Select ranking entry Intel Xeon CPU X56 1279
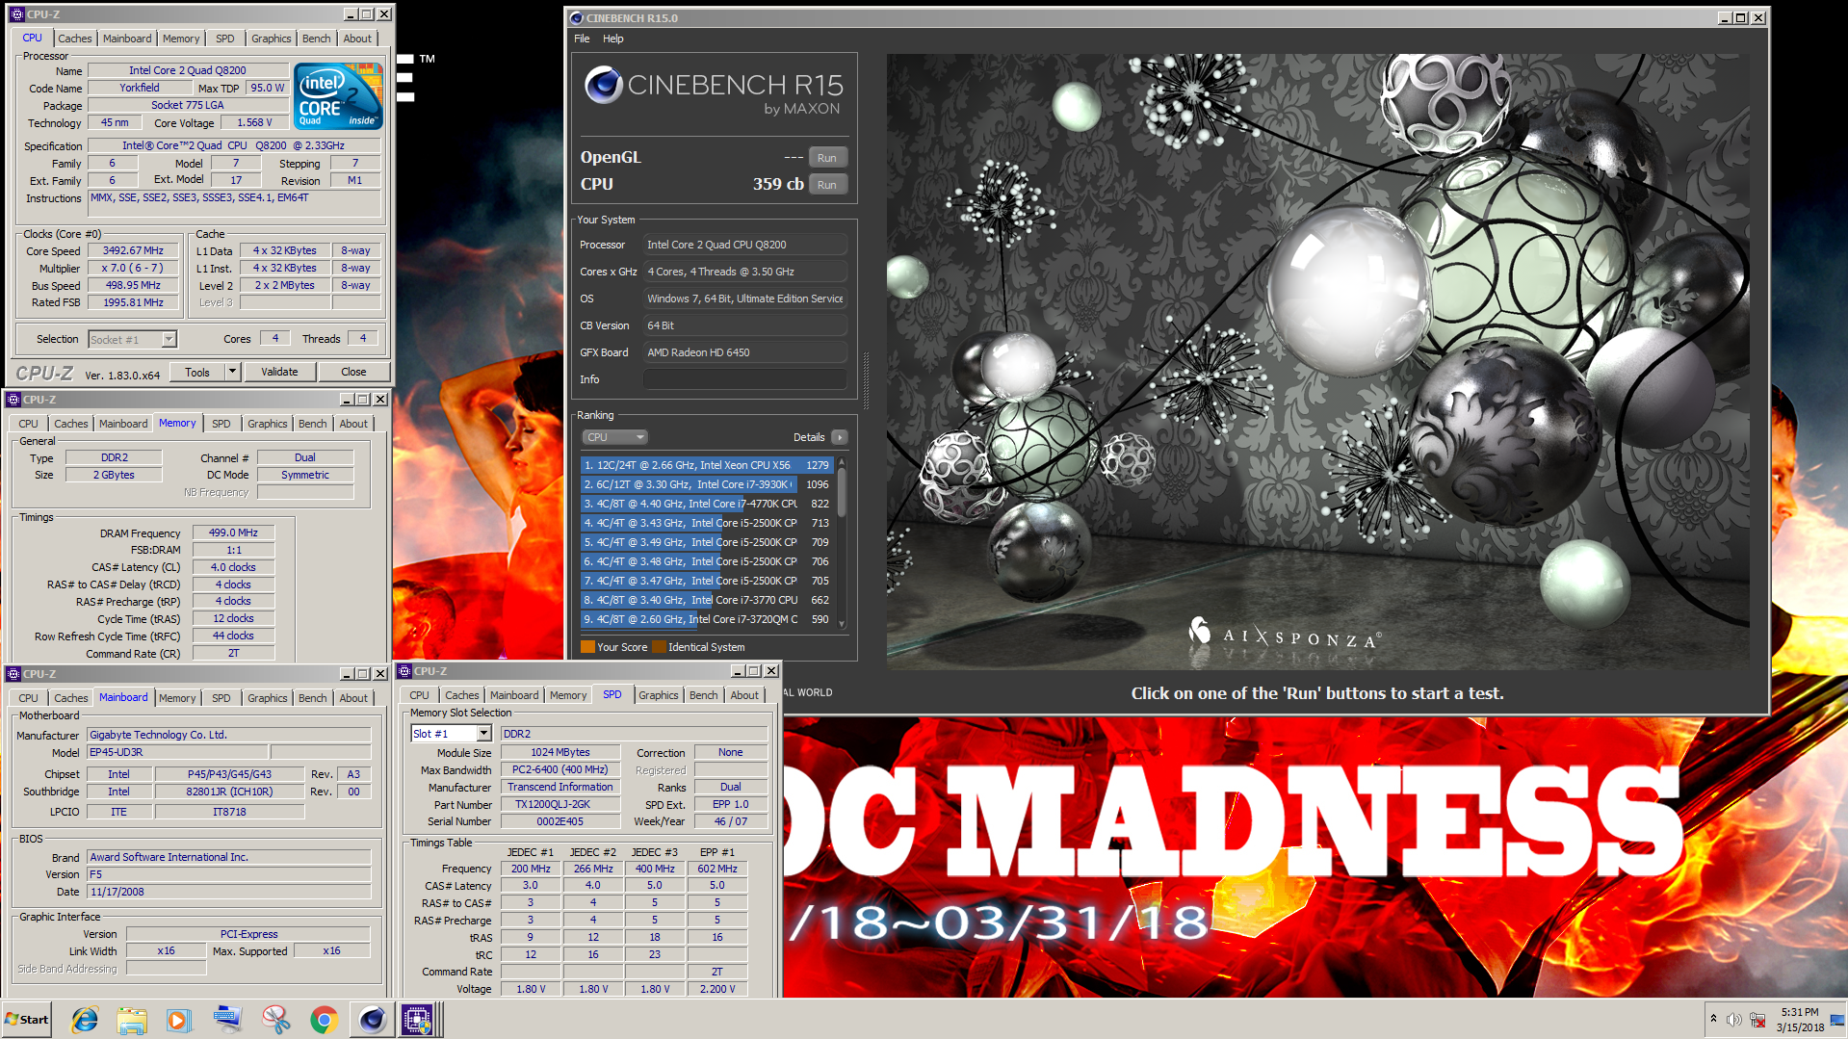Image resolution: width=1848 pixels, height=1039 pixels. pyautogui.click(x=706, y=465)
